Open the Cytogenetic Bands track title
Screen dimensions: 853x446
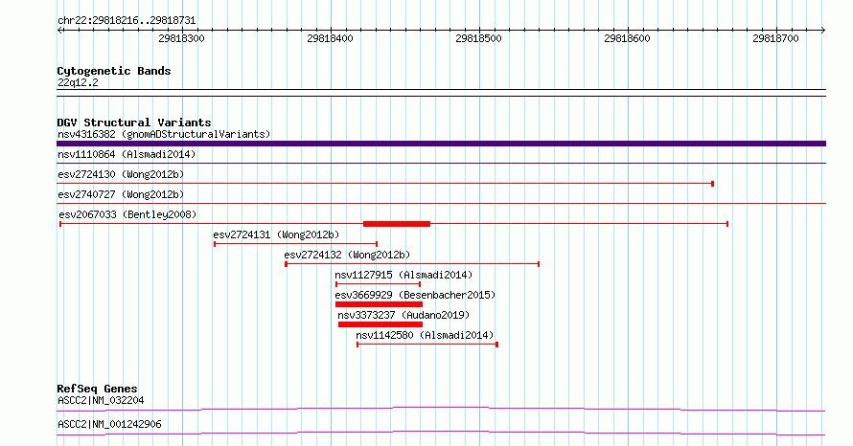[x=114, y=71]
